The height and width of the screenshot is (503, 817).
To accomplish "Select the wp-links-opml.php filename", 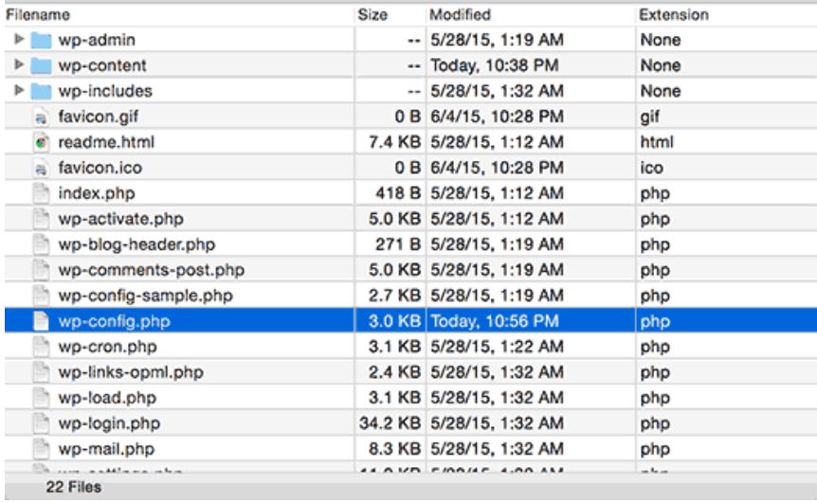I will 131,371.
